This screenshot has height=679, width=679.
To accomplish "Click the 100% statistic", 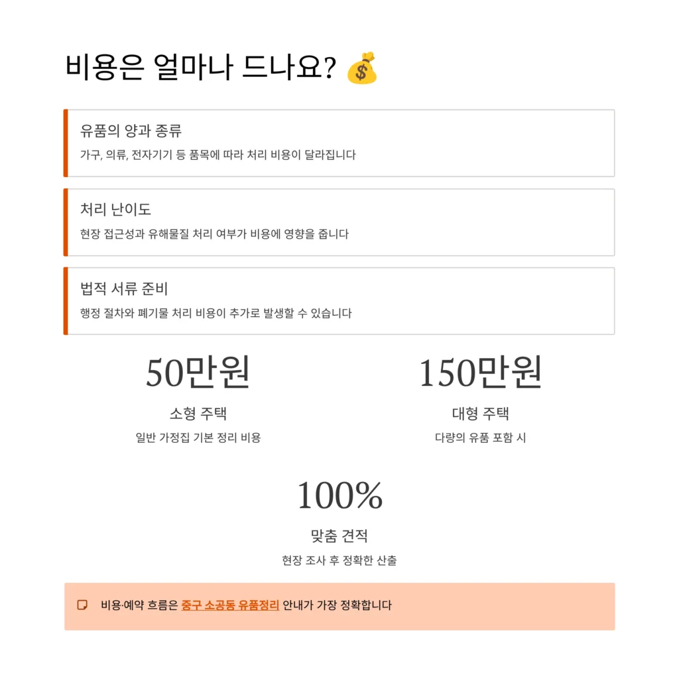I will point(339,495).
